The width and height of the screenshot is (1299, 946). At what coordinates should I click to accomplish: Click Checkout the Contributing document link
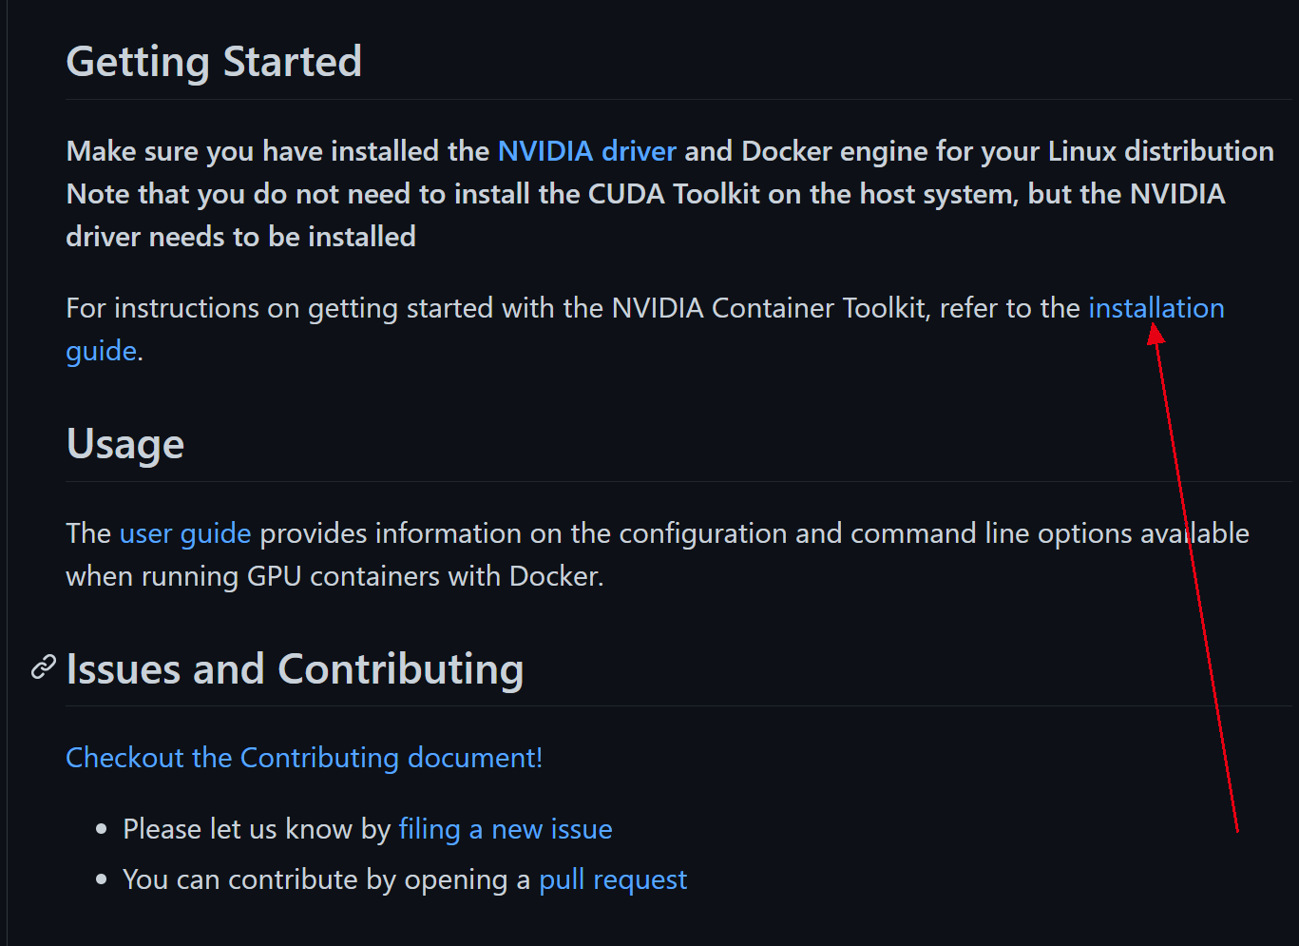303,757
